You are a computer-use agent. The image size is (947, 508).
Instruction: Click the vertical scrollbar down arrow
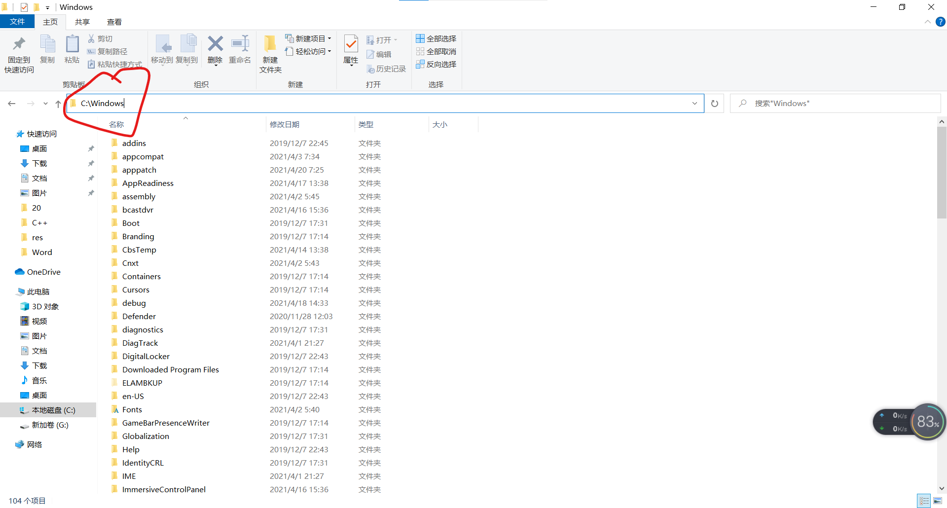coord(942,488)
